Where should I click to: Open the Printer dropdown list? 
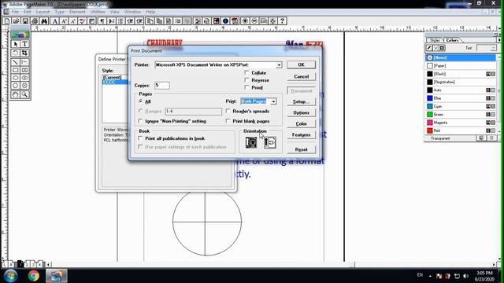pos(279,64)
